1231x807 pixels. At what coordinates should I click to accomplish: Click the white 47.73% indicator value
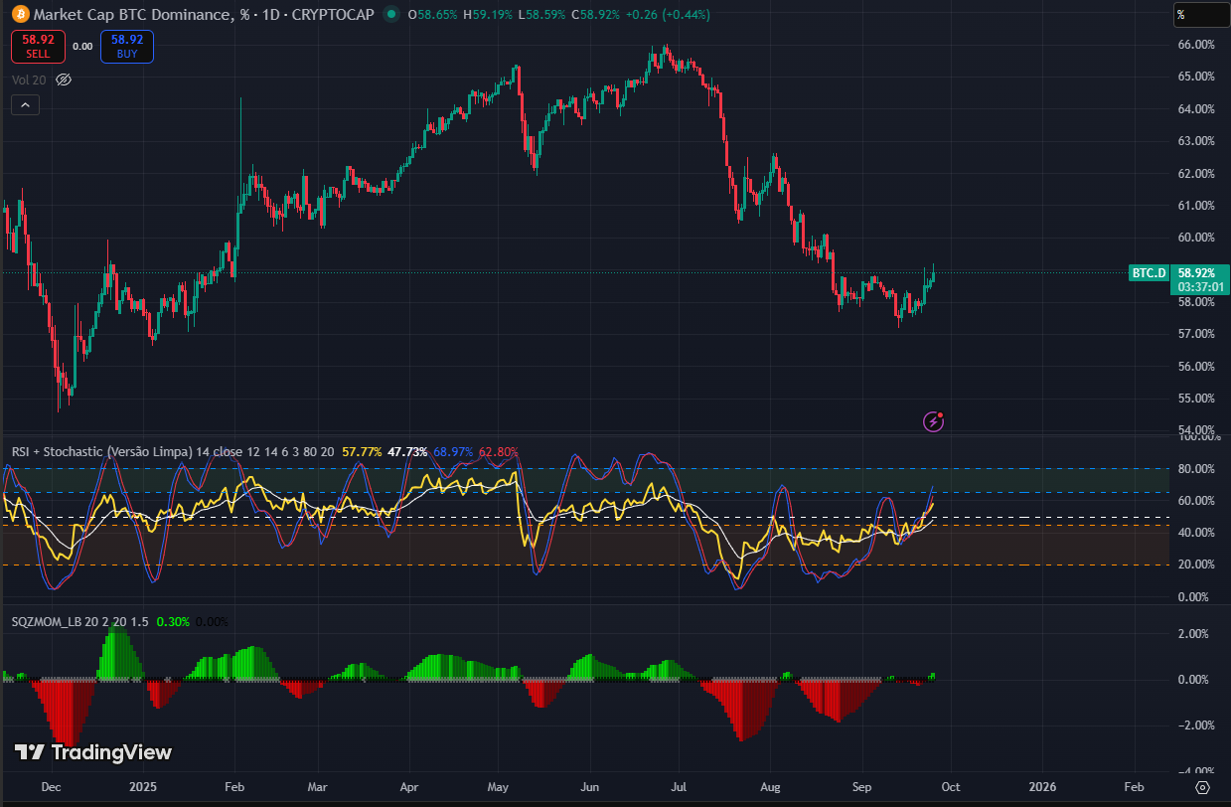coord(407,451)
